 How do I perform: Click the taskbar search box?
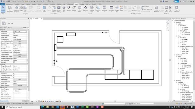tap(22, 107)
